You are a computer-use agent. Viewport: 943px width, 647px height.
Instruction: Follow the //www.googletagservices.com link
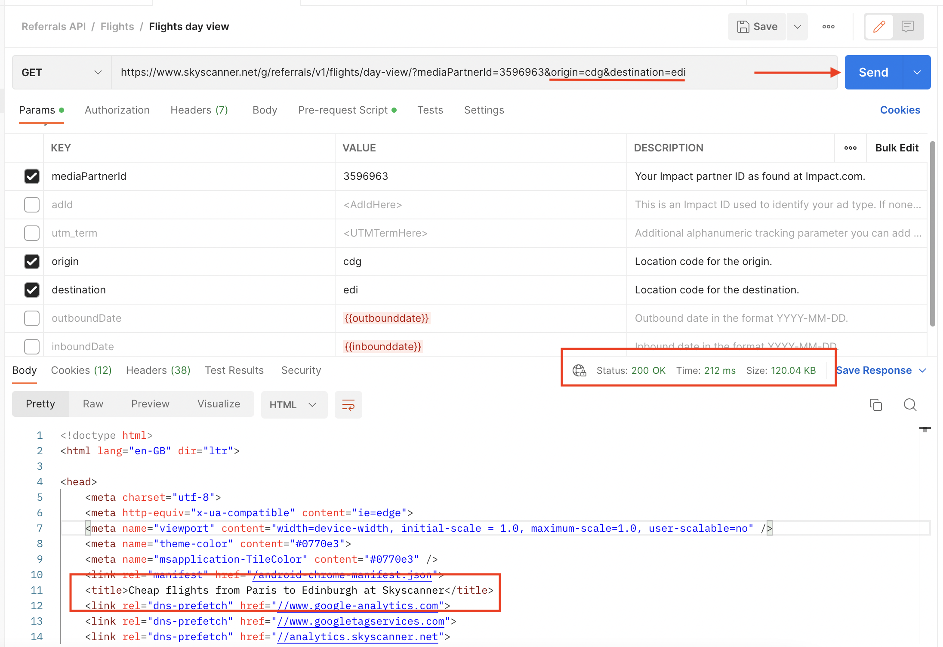(361, 621)
